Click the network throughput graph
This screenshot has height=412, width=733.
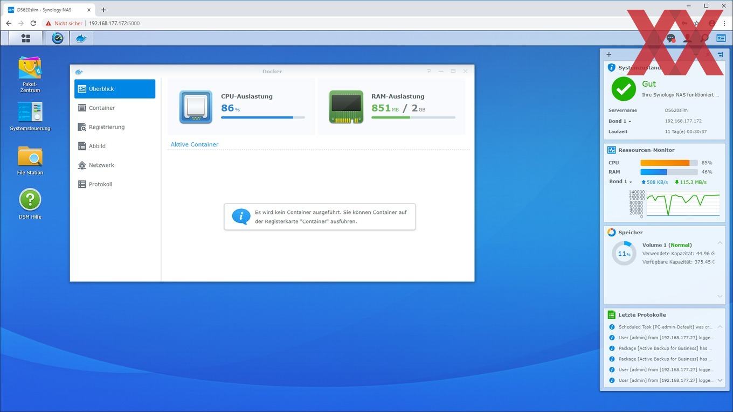[674, 204]
